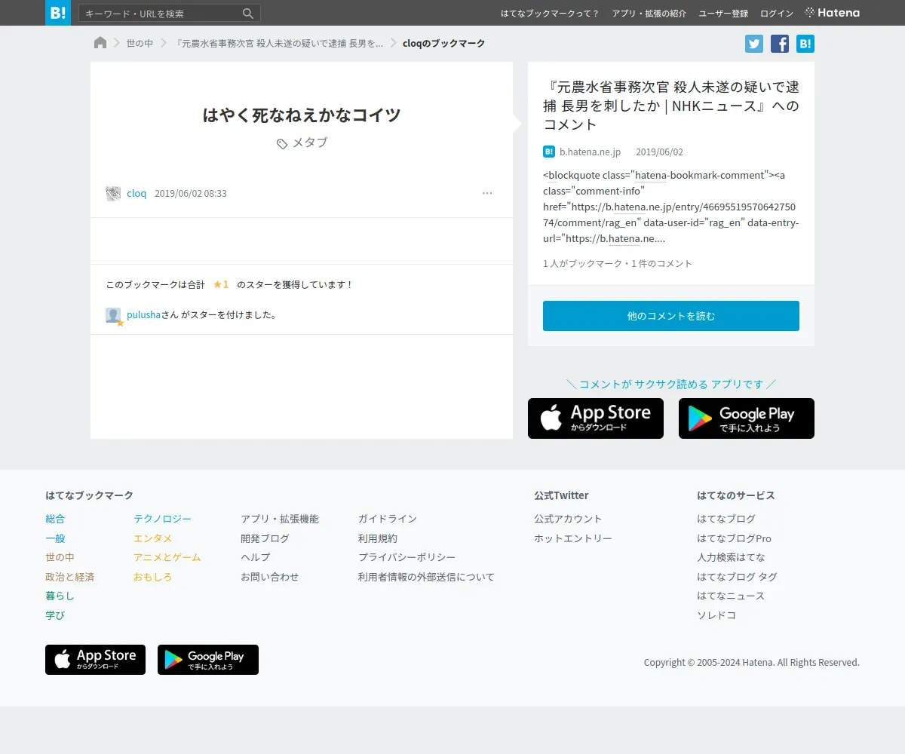Open the footer App Store badge

(95, 660)
